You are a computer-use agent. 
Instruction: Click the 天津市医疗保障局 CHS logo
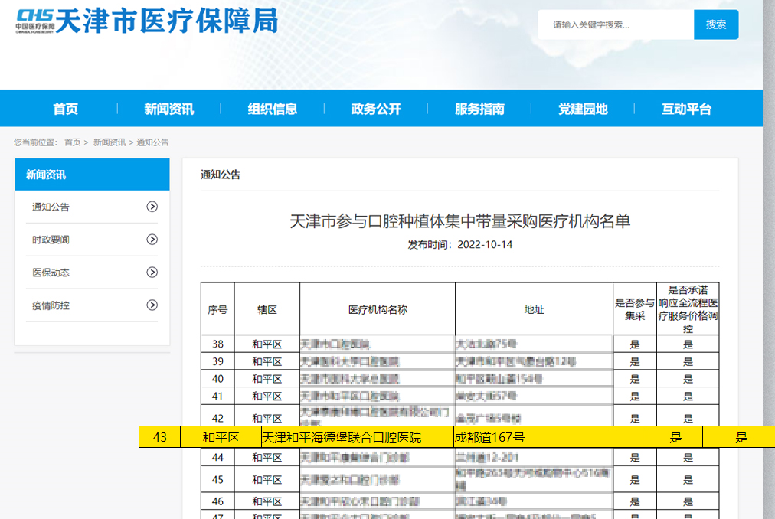click(x=147, y=21)
